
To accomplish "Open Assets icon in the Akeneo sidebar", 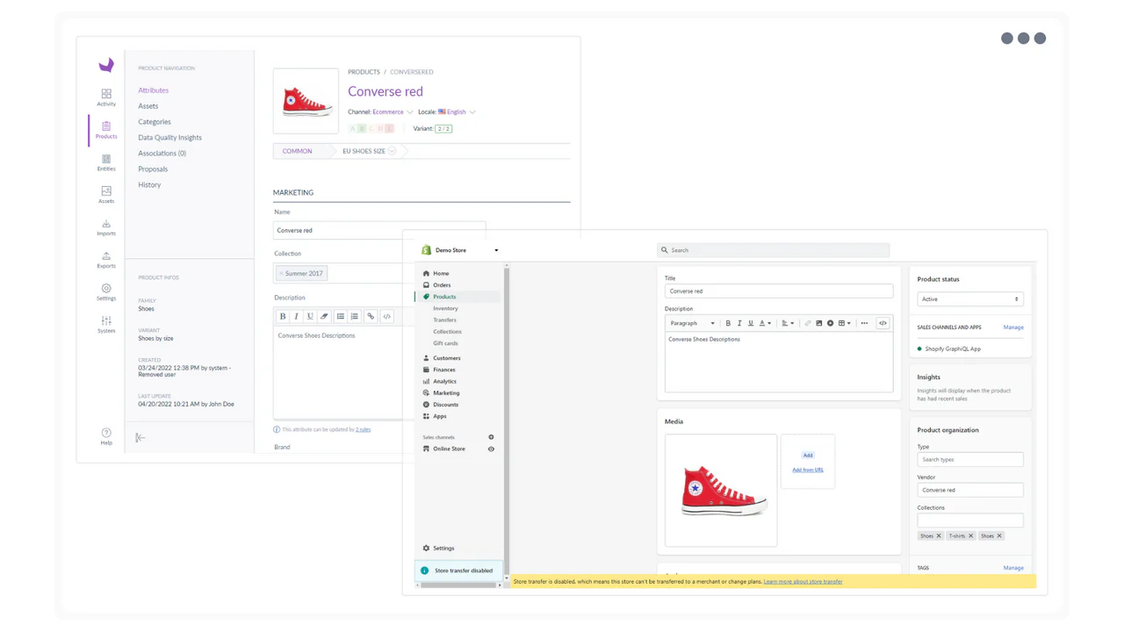I will tap(106, 195).
